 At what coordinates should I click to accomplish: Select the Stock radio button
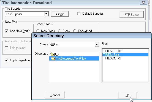pyautogui.click(x=59, y=31)
